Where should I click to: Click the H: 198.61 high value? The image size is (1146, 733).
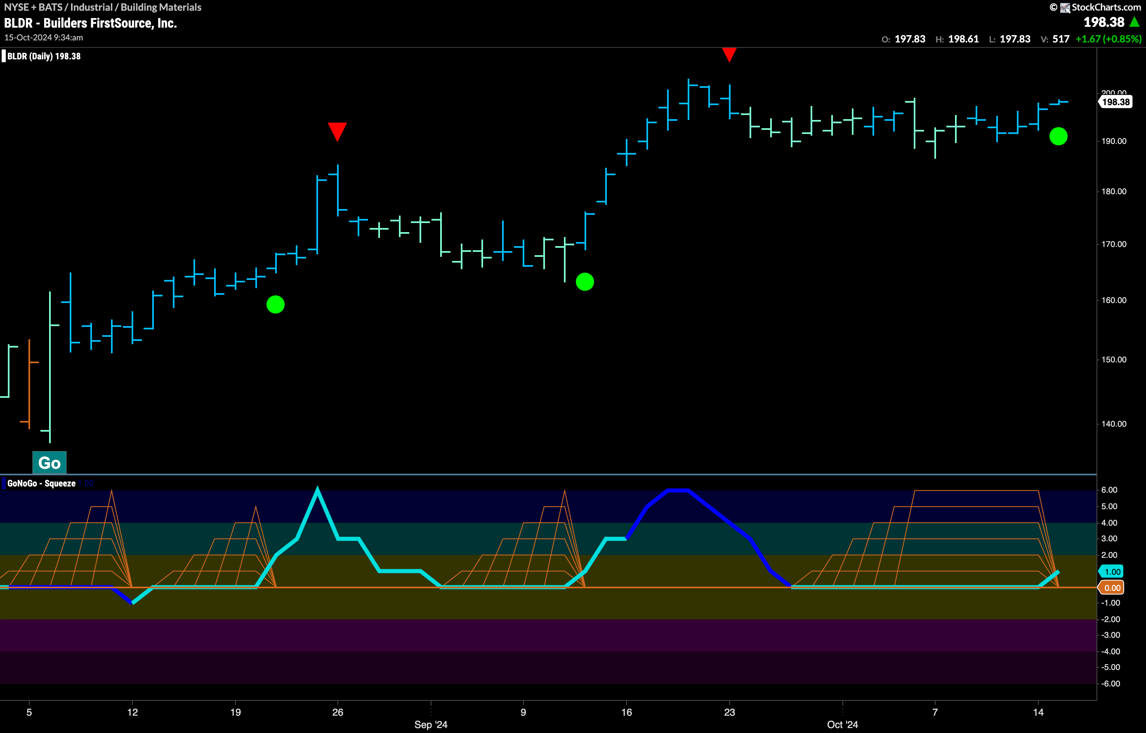coord(957,39)
